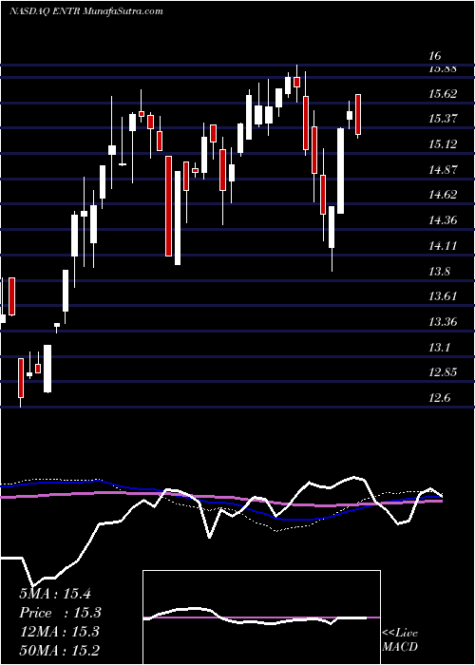Viewport: 475px width, 665px height.
Task: Select the 13.61 price axis label
Action: tap(443, 296)
